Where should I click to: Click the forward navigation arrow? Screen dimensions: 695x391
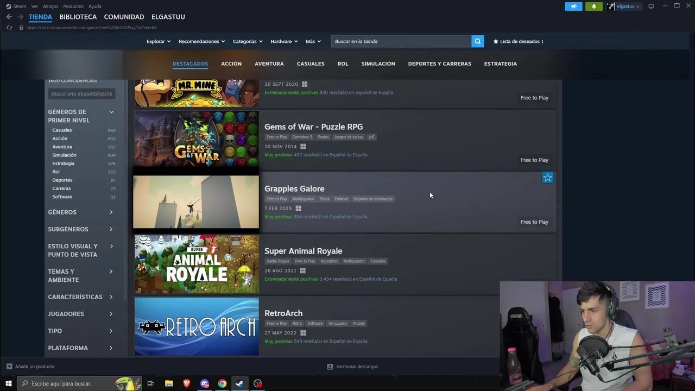coord(20,17)
